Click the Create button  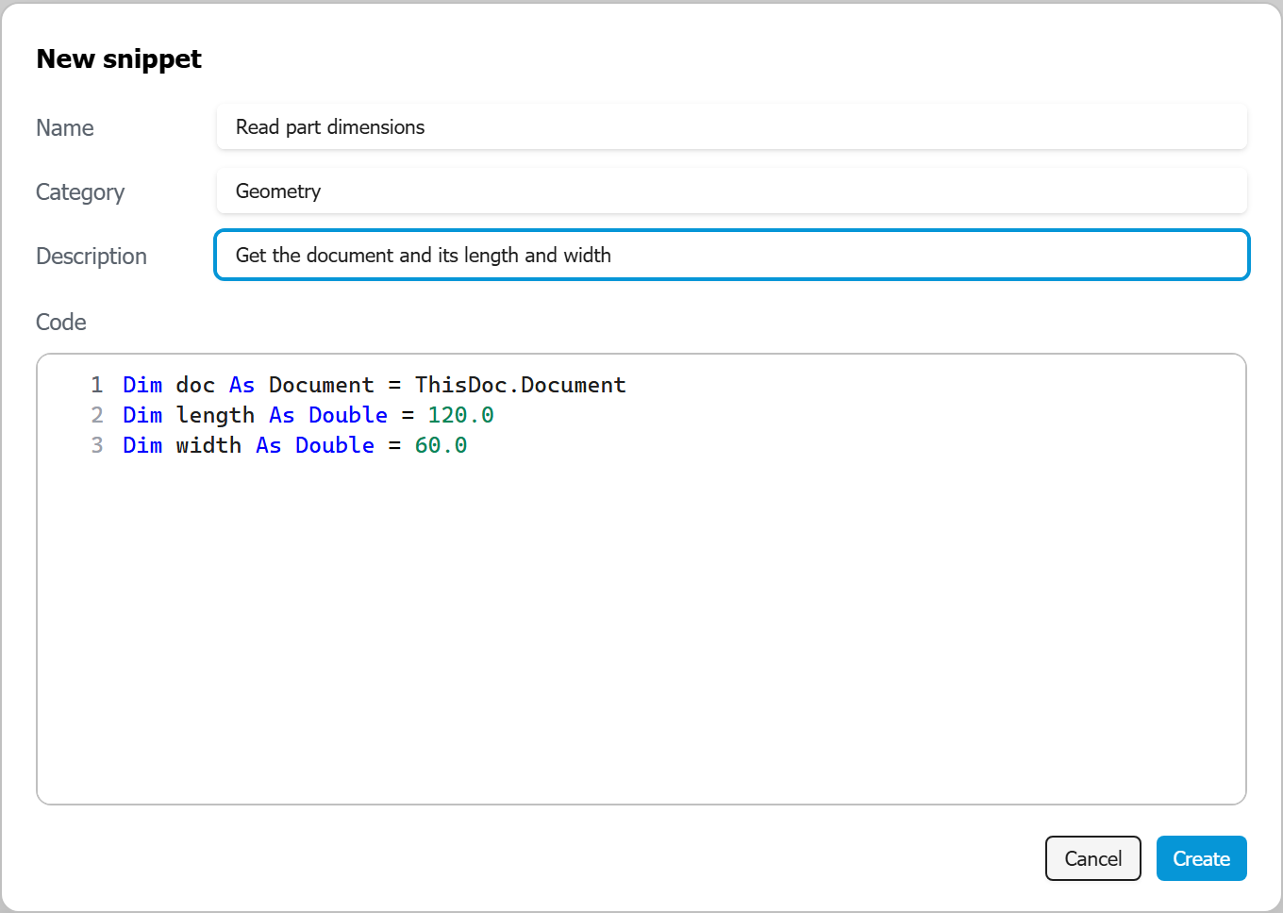1201,858
